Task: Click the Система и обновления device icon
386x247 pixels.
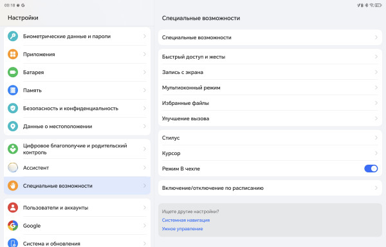Action: point(13,243)
